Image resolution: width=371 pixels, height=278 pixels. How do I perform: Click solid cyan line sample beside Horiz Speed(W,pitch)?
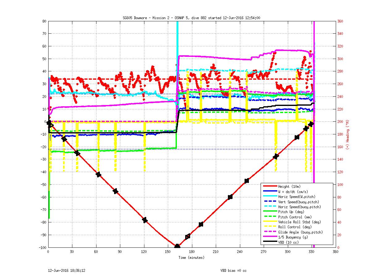click(270, 197)
